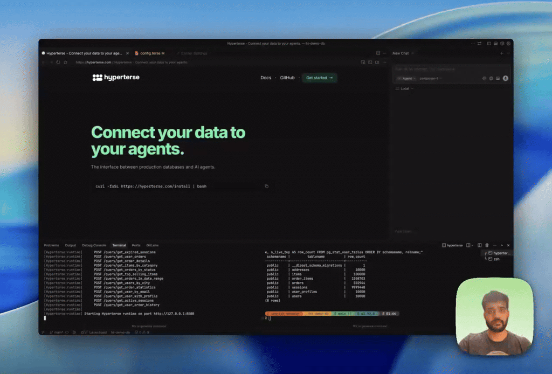Click the browser address bar URL

pos(132,63)
